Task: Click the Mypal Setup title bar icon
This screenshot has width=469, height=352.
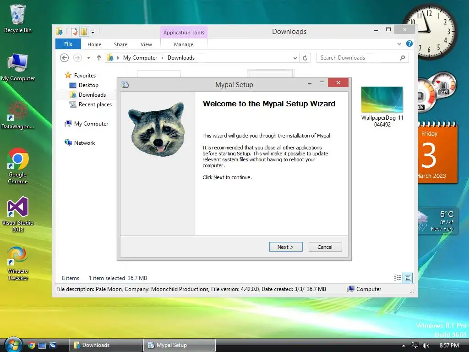Action: [x=125, y=84]
